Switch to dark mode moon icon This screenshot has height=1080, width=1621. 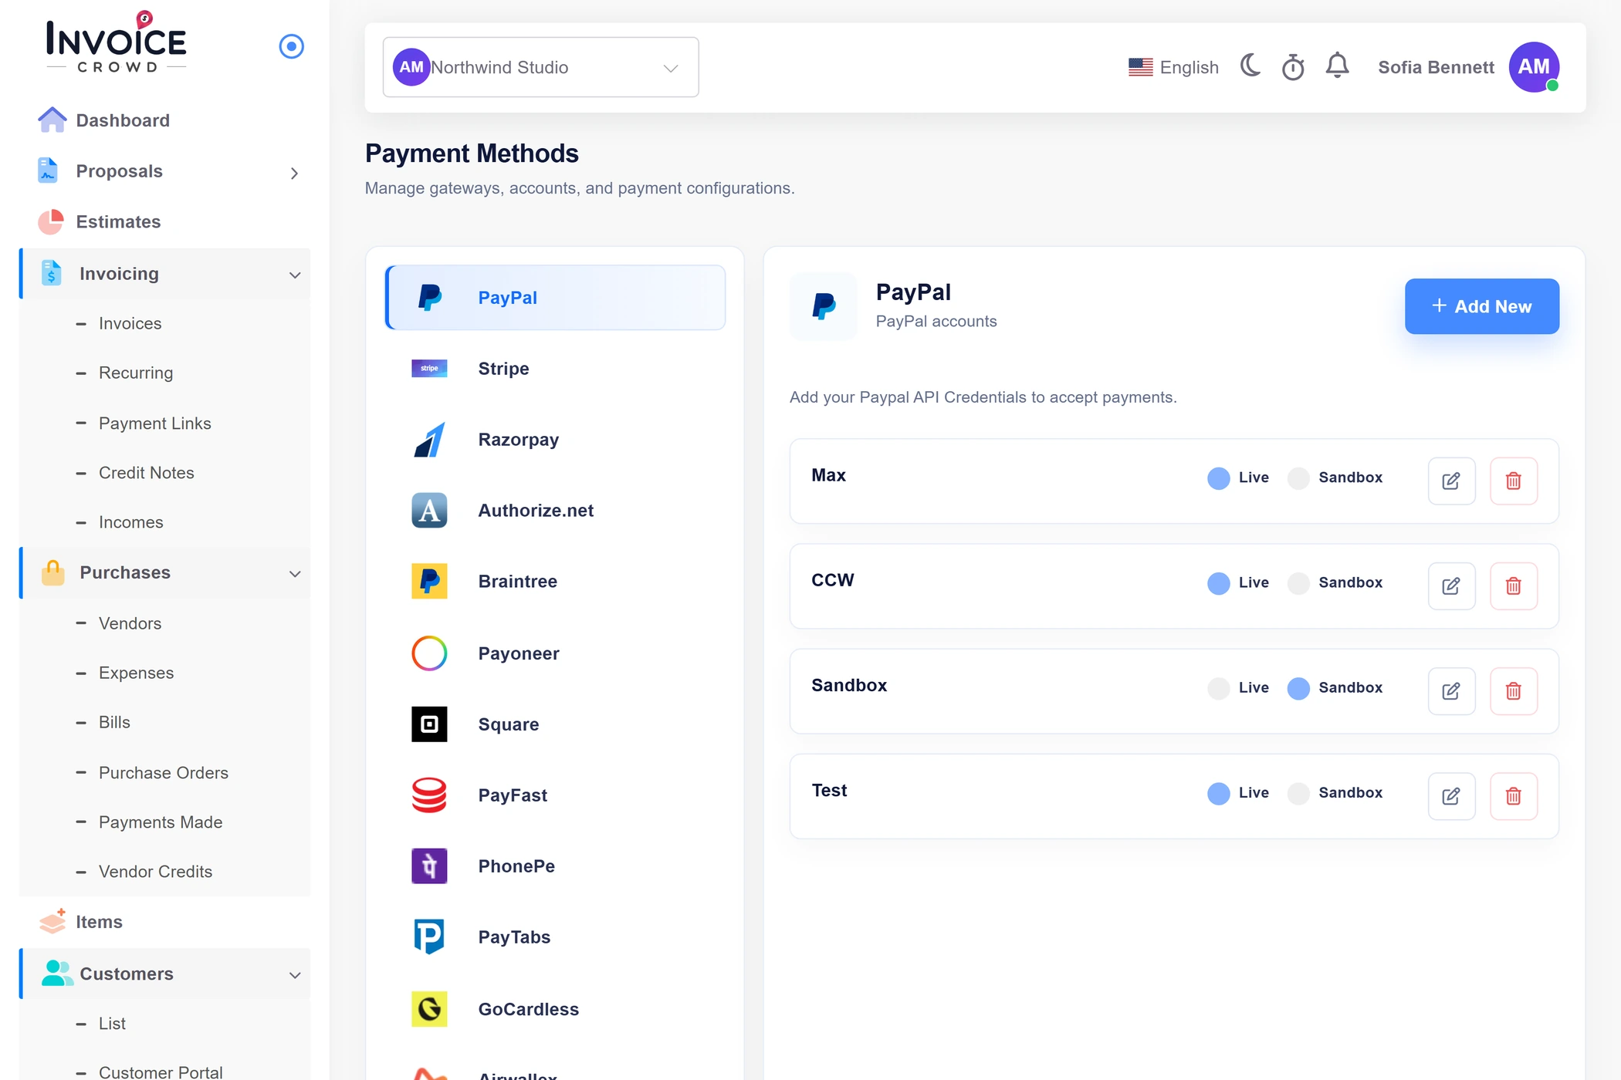click(1250, 66)
